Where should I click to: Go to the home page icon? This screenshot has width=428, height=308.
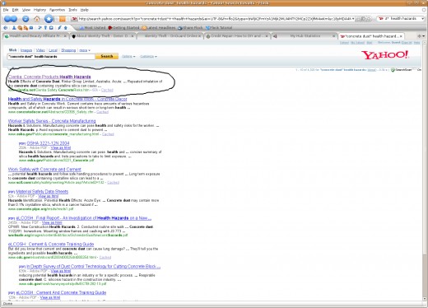[x=37, y=19]
